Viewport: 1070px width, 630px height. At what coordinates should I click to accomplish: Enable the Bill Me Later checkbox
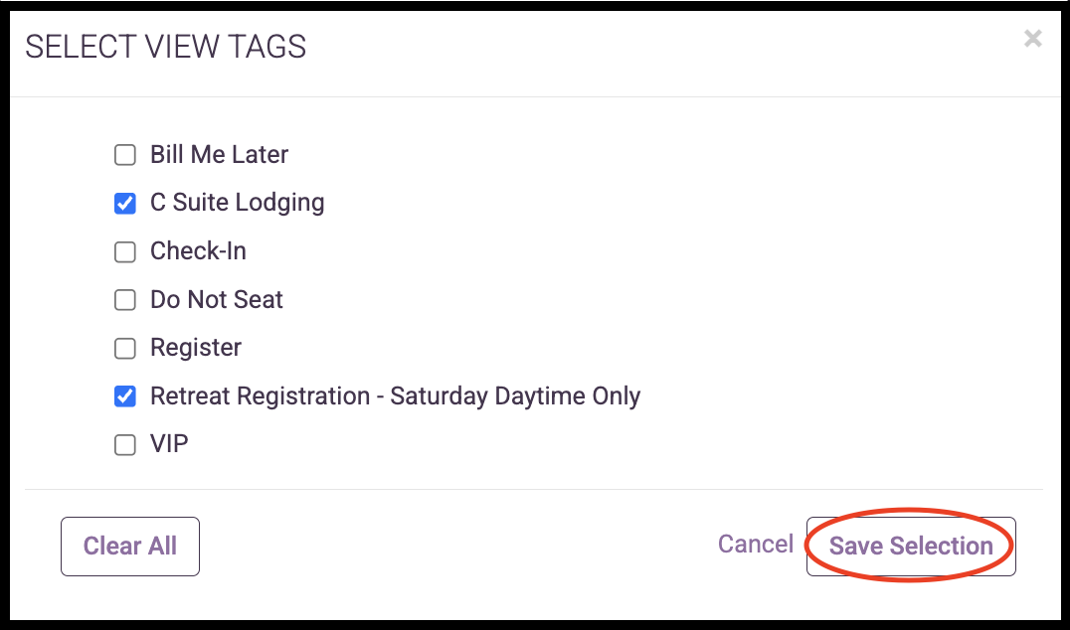pos(124,155)
